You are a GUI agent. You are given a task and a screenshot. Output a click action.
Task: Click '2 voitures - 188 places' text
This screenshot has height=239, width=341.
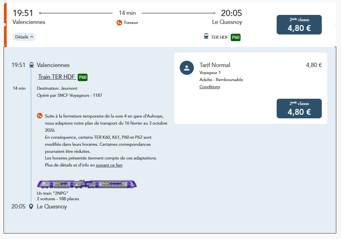pos(58,199)
